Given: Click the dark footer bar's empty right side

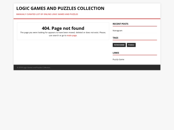Looking at the screenshot, I should click(122, 67).
